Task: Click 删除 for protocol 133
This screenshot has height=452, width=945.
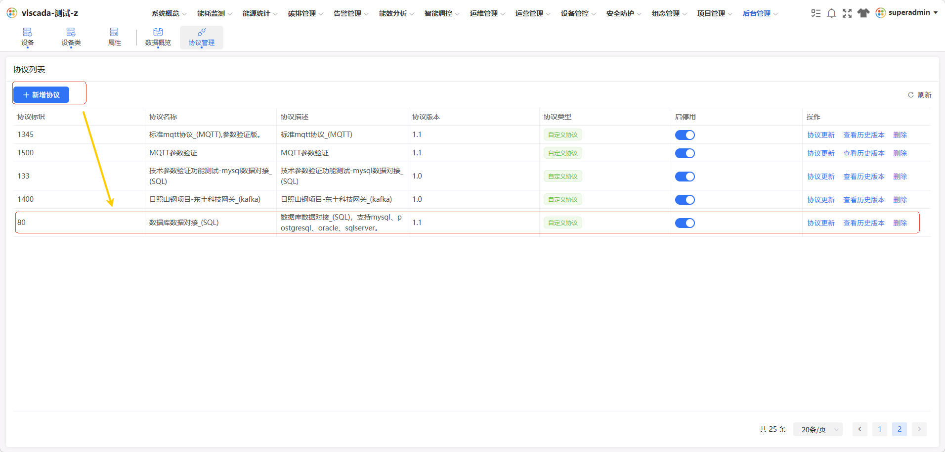Action: point(900,177)
